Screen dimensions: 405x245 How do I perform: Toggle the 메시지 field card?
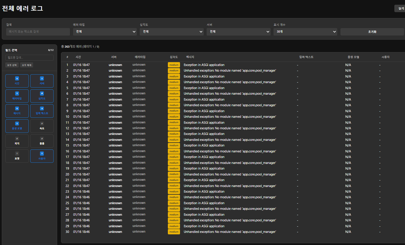[17, 111]
